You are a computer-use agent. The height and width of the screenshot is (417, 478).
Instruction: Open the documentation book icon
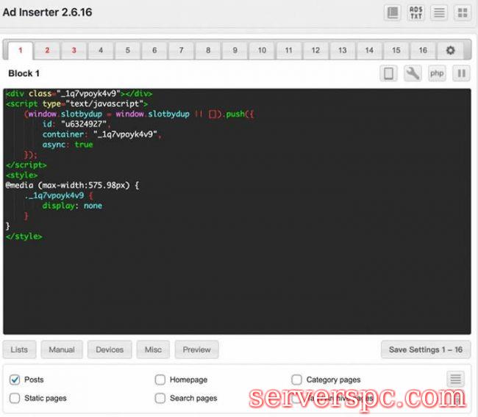click(x=393, y=12)
